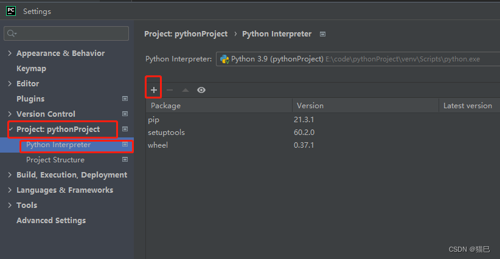Open Plugins settings page

(30, 98)
